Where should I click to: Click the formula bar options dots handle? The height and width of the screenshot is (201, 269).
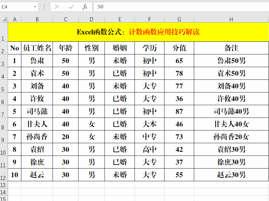(x=45, y=7)
